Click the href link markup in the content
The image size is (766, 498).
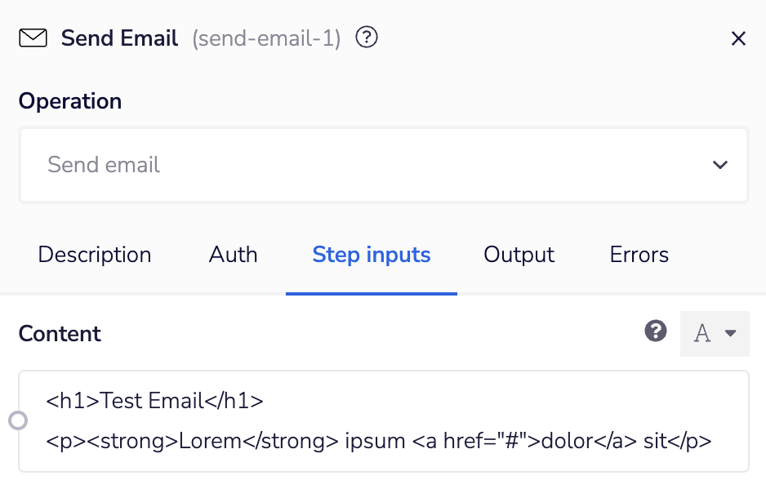pyautogui.click(x=458, y=441)
